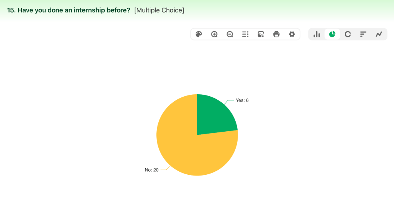This screenshot has height=199, width=394.
Task: Open the color palette theme picker
Action: 199,34
